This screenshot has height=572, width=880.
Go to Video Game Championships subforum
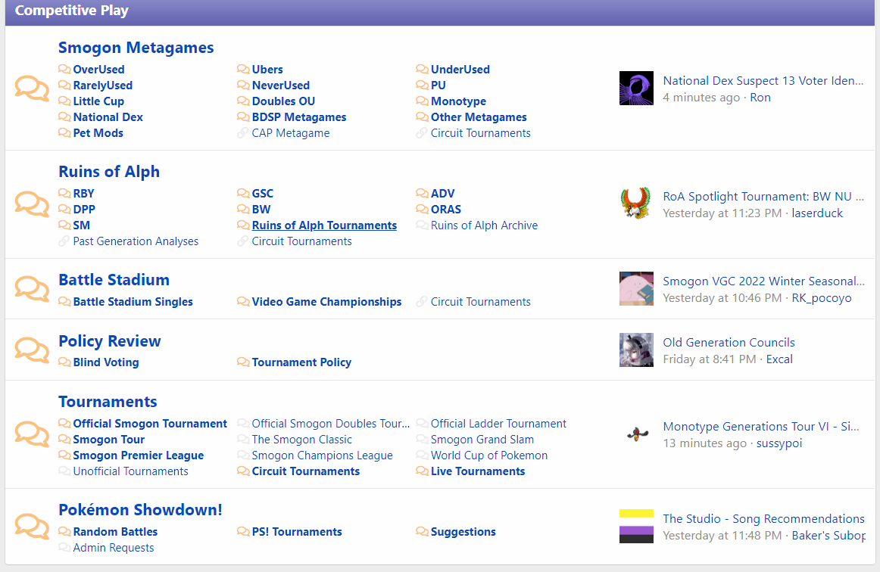click(326, 302)
